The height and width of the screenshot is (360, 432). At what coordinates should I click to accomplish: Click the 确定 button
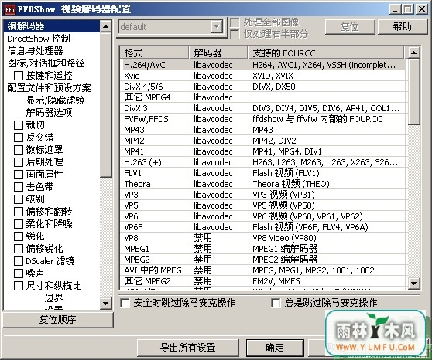point(275,348)
